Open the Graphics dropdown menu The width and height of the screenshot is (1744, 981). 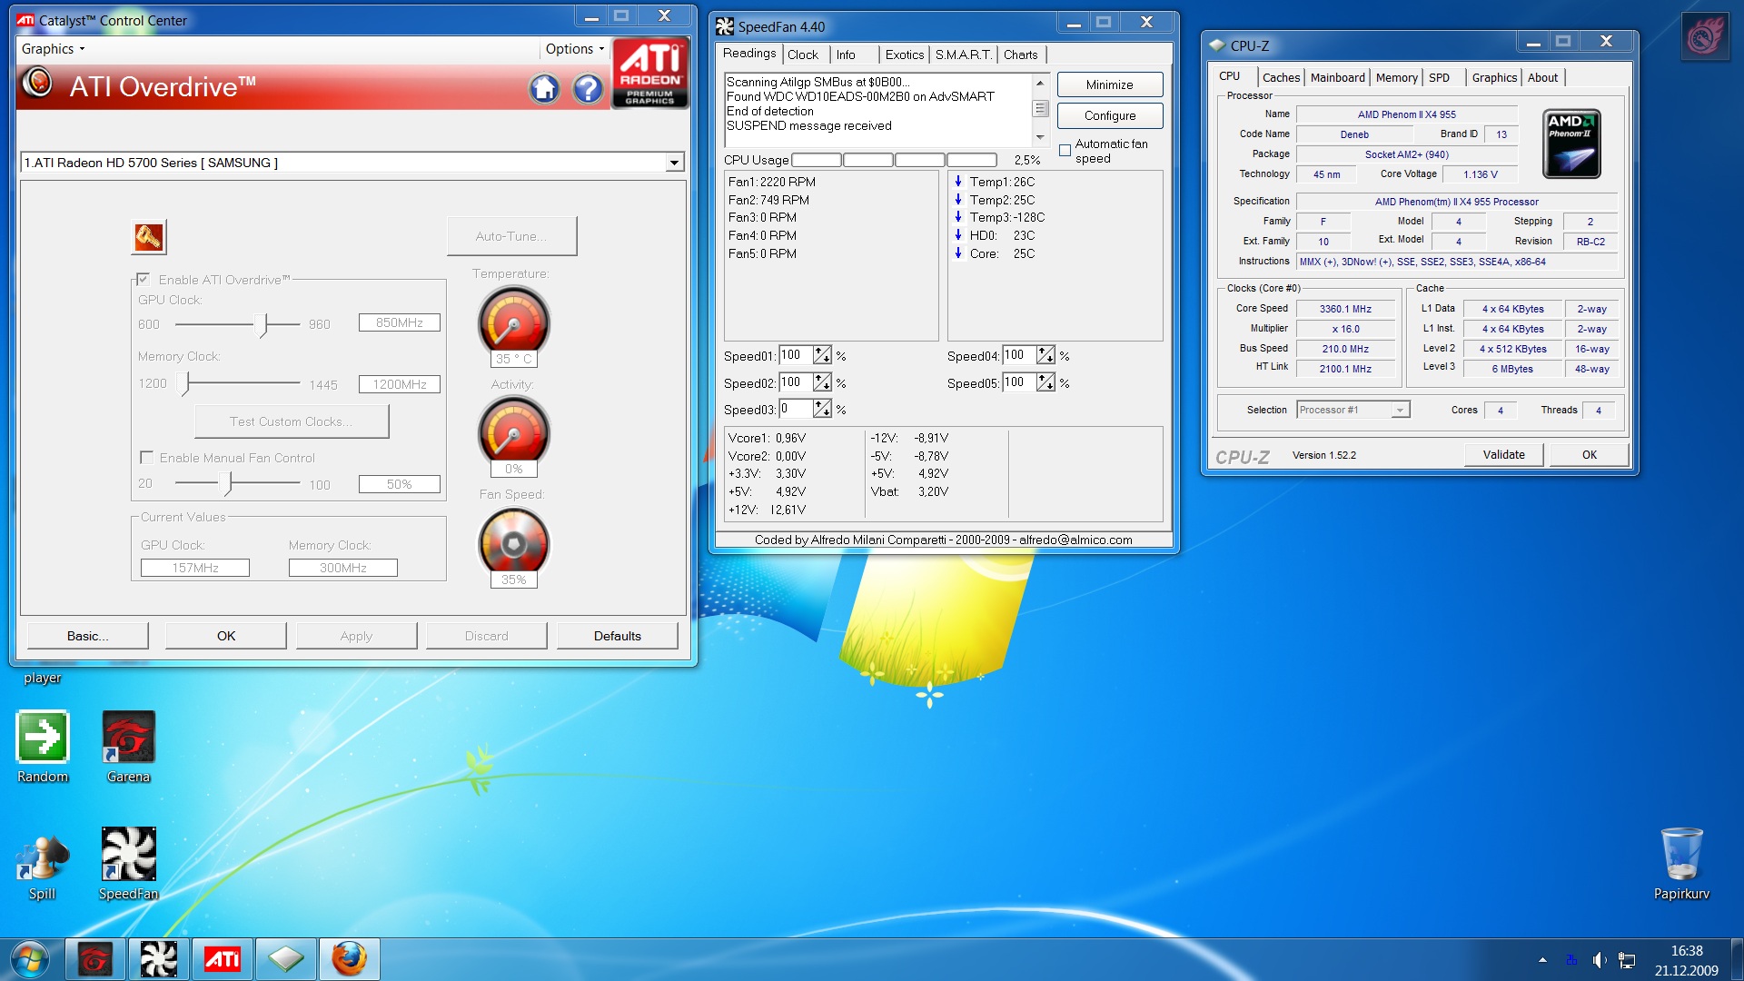[53, 49]
